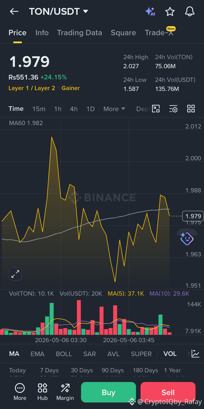Toggle the MA indicator
204x409 pixels.
coord(14,354)
